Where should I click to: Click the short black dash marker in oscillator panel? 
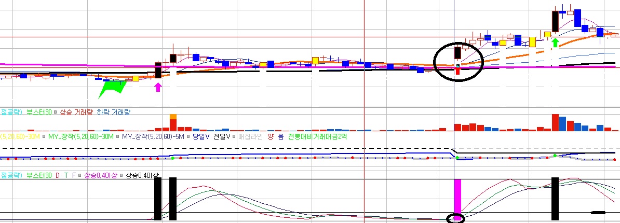pyautogui.click(x=599, y=212)
